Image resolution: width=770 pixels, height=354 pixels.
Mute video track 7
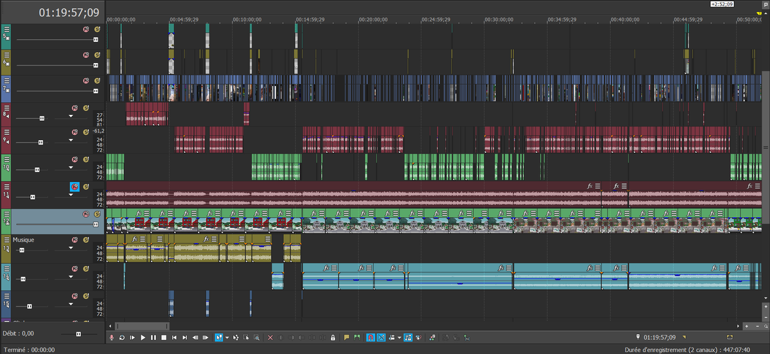click(x=86, y=80)
